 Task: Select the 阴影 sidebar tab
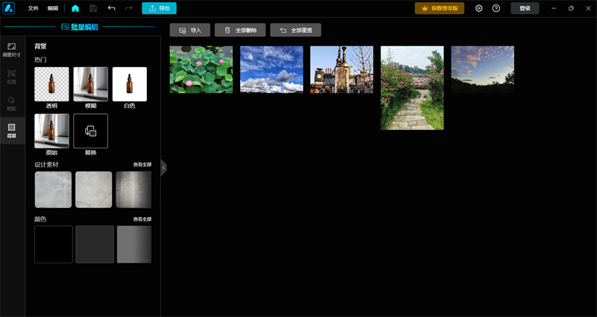click(11, 104)
